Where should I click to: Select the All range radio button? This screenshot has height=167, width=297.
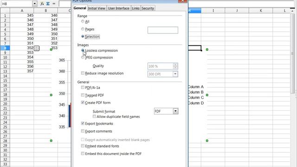[x=83, y=21]
